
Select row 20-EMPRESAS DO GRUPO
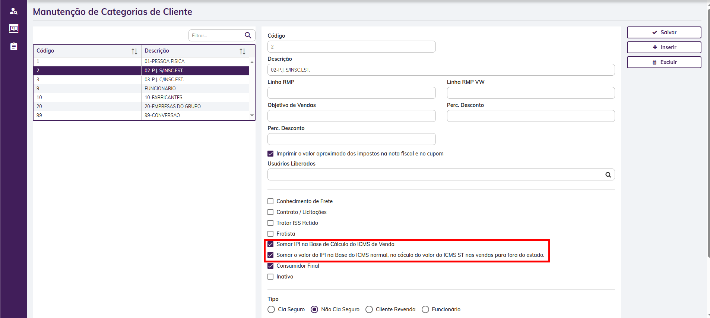142,106
